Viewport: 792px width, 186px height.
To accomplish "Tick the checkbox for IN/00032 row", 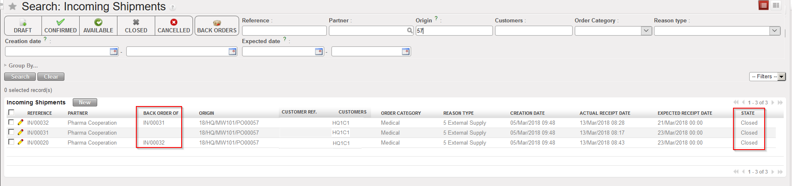I will tap(11, 122).
